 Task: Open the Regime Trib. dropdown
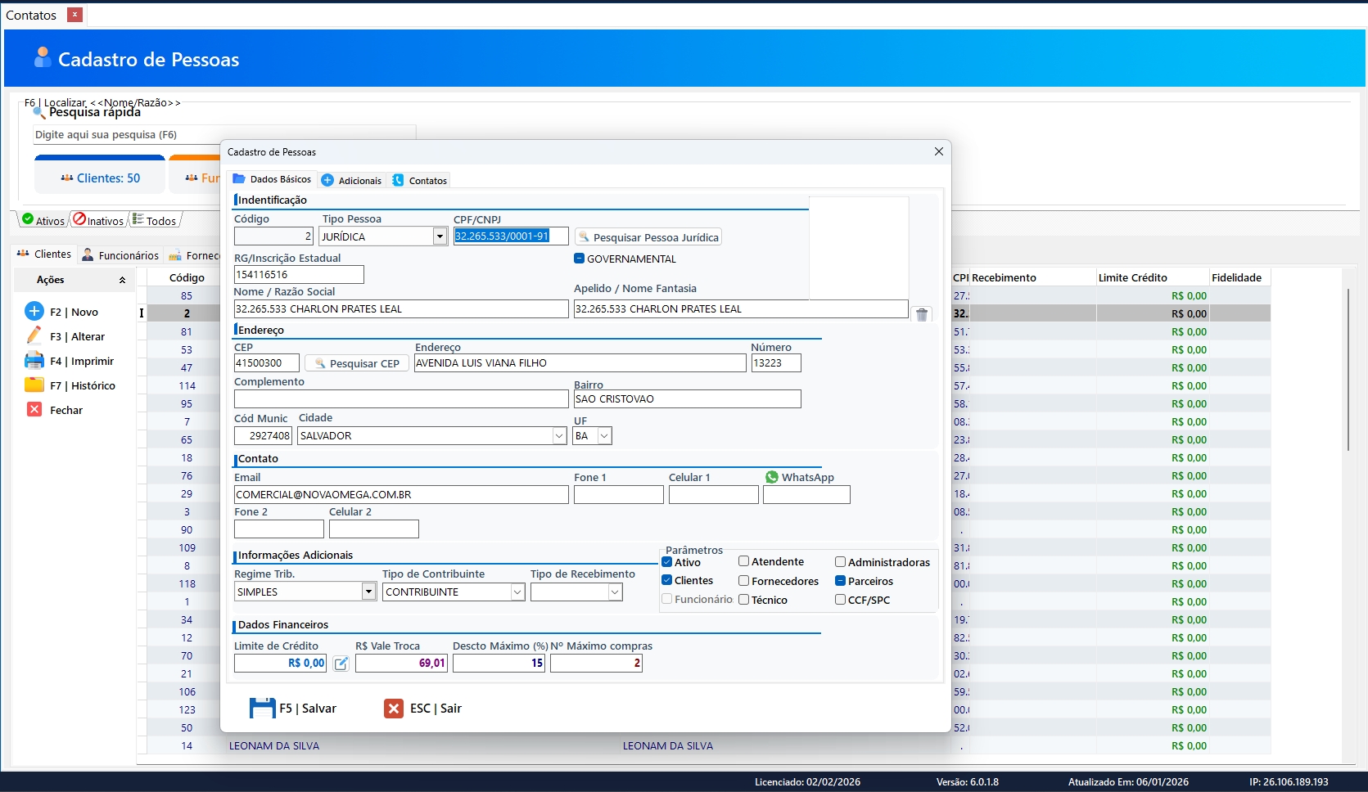click(x=368, y=592)
